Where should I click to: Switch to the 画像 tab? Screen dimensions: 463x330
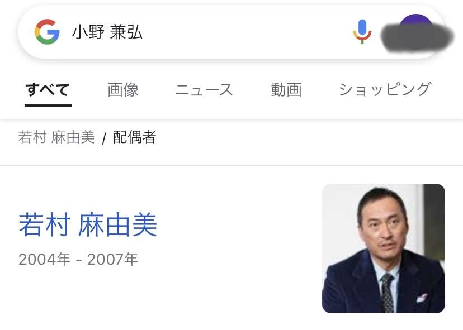pos(123,90)
